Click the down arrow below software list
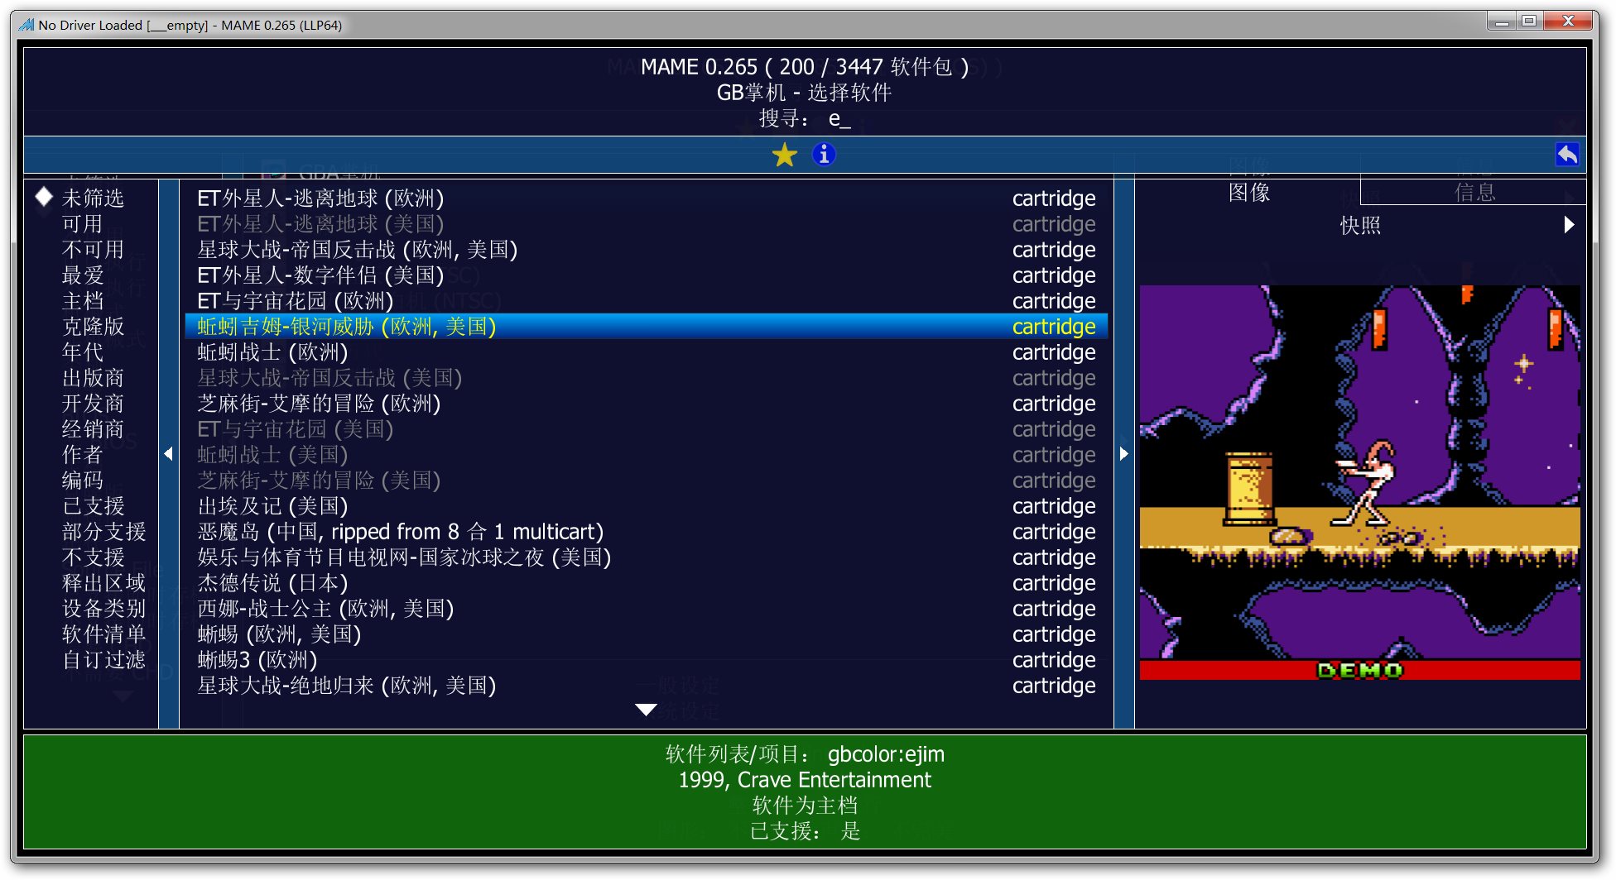This screenshot has width=1616, height=880. (646, 710)
